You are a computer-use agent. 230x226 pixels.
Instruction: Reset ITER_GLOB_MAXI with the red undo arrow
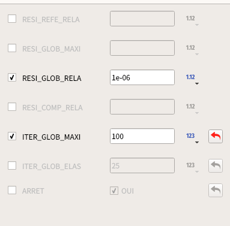tap(216, 136)
